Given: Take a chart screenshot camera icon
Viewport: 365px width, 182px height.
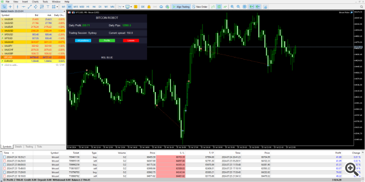Looking at the screenshot, I should tap(265, 7).
